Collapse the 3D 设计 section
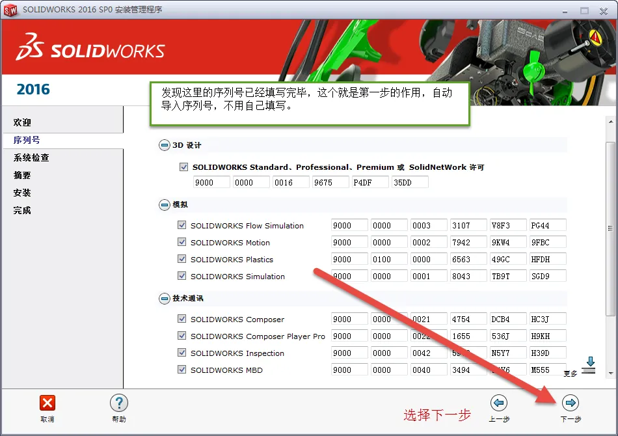 165,145
